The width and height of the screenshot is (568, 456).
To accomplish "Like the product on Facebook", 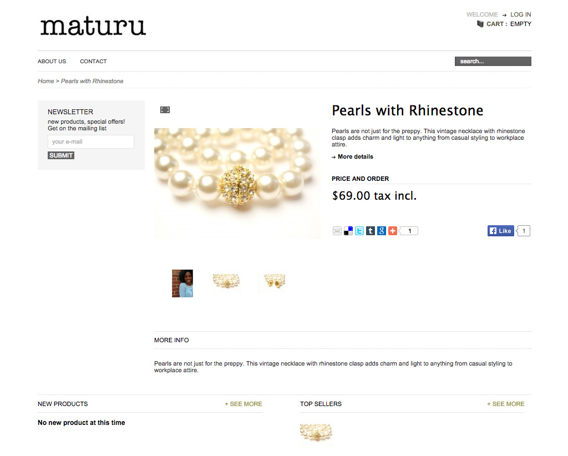I will click(501, 231).
